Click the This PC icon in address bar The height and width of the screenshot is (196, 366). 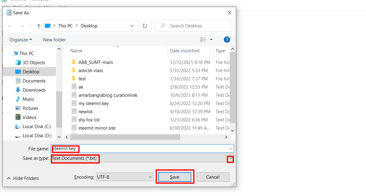(48, 26)
